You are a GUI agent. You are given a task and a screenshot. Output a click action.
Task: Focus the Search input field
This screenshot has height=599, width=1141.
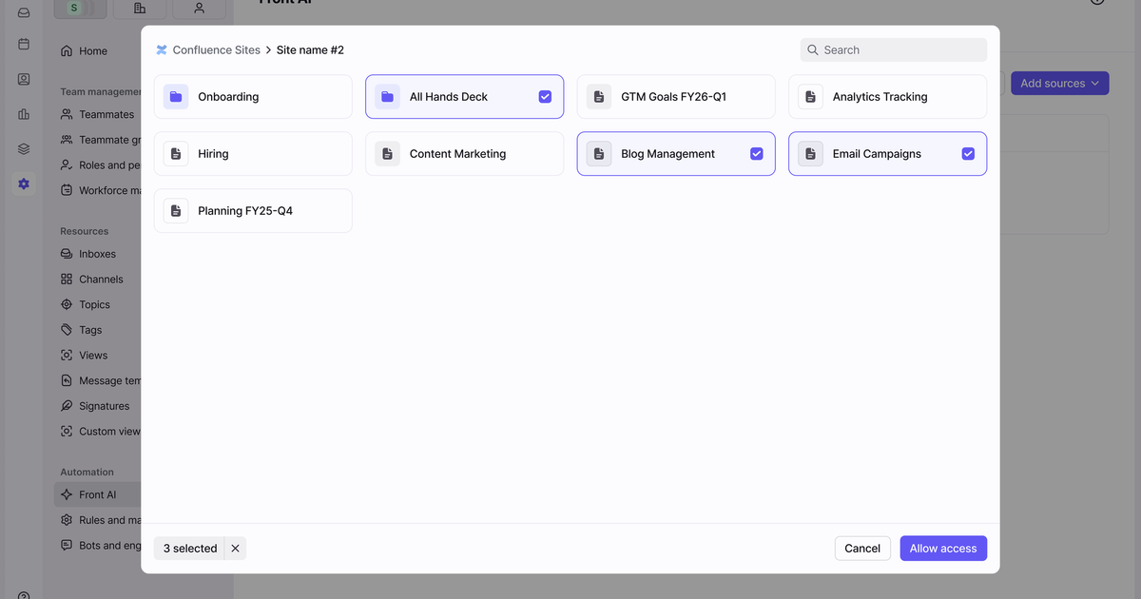894,50
